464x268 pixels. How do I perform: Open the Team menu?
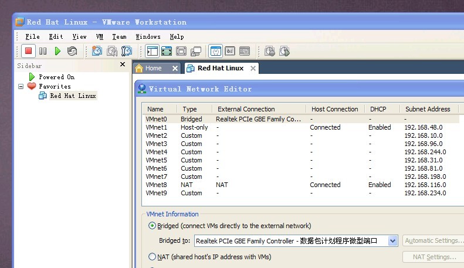click(x=119, y=36)
